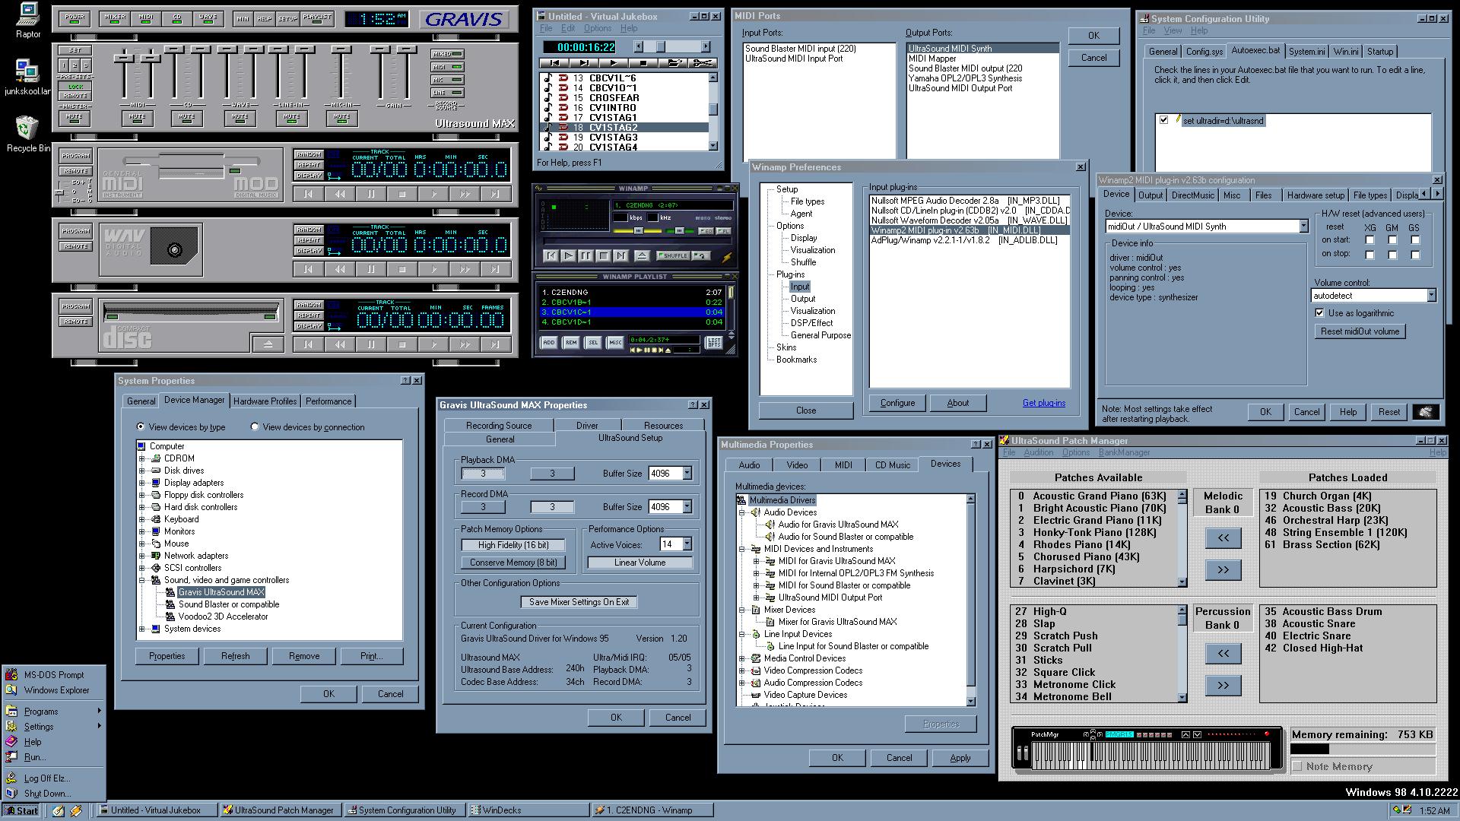Screen dimensions: 1460x821
Task: Click stop on the WinDecks WAV deck
Action: point(402,269)
